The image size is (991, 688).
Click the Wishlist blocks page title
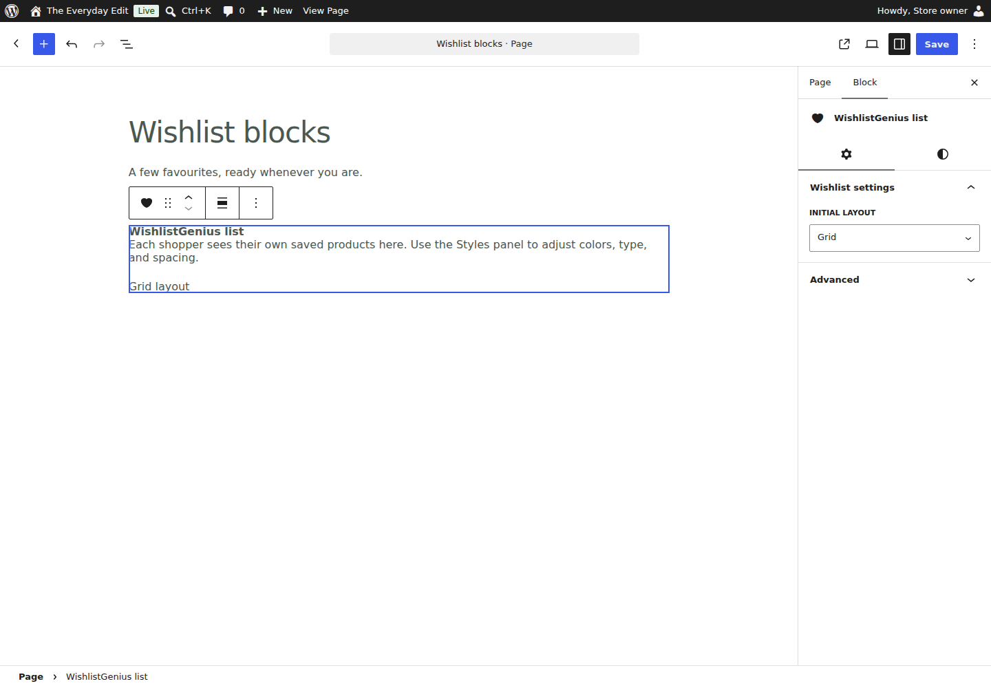pyautogui.click(x=230, y=132)
